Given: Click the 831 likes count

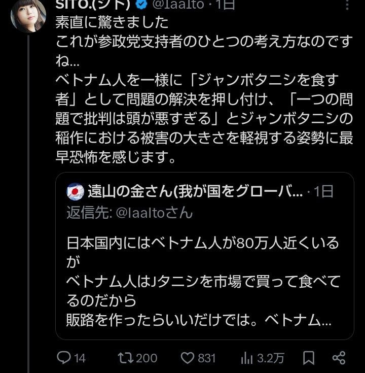Looking at the screenshot, I should pos(206,358).
